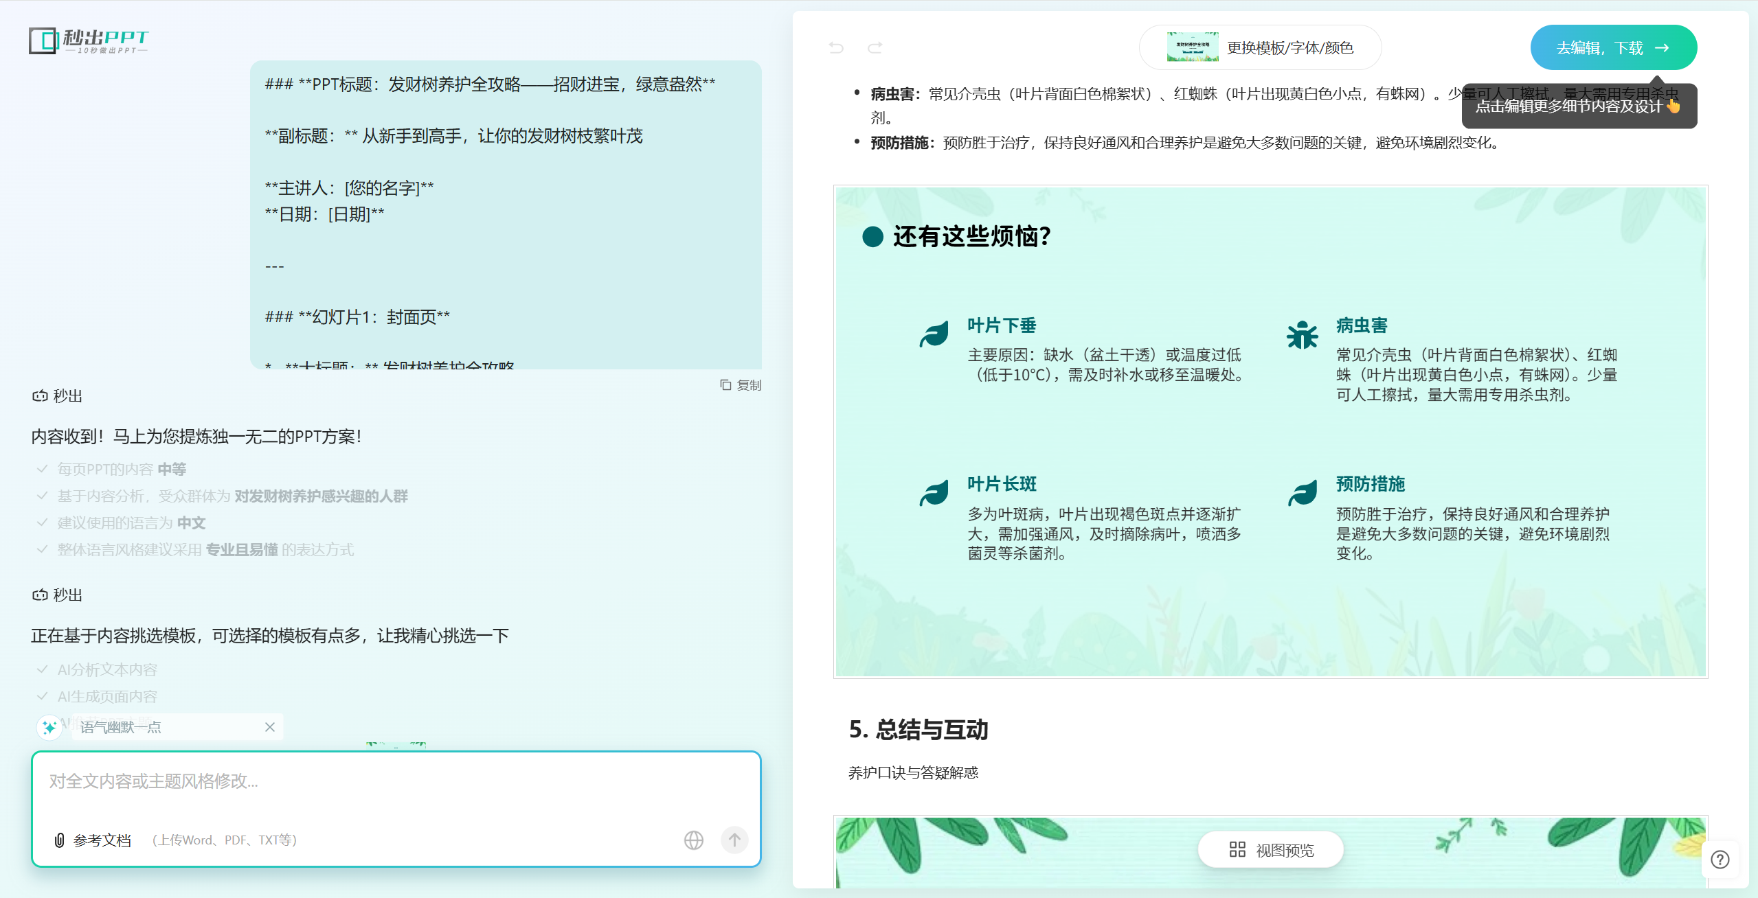The width and height of the screenshot is (1758, 898).
Task: Click the globe language icon
Action: 693,840
